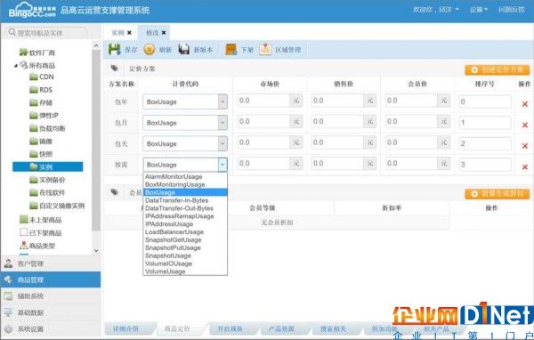Viewport: 534px width, 340px height.
Task: Click the orange 创建定价方案 button
Action: coord(497,69)
